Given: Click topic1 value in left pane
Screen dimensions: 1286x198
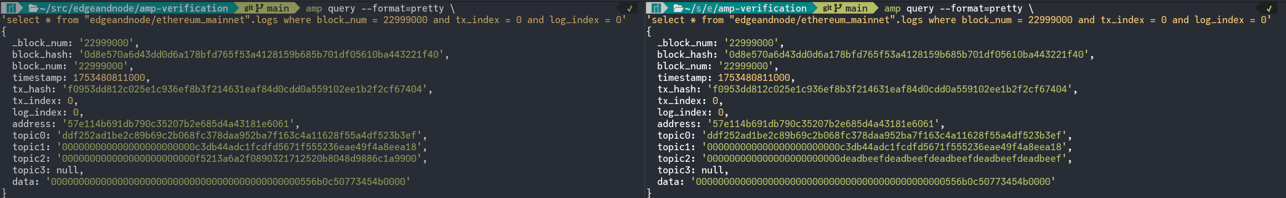Looking at the screenshot, I should (x=239, y=147).
